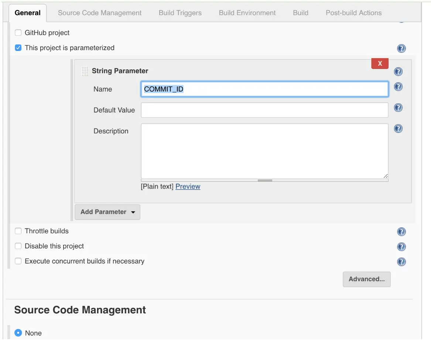Open help for Execute concurrent builds
431x344 pixels.
[x=401, y=262]
